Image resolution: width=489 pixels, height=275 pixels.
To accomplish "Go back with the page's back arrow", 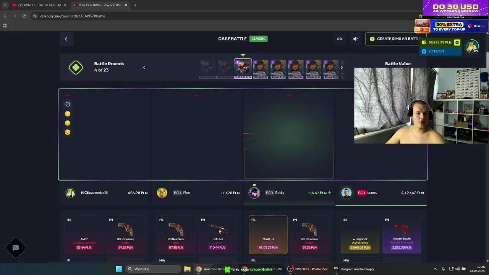I will (x=66, y=39).
